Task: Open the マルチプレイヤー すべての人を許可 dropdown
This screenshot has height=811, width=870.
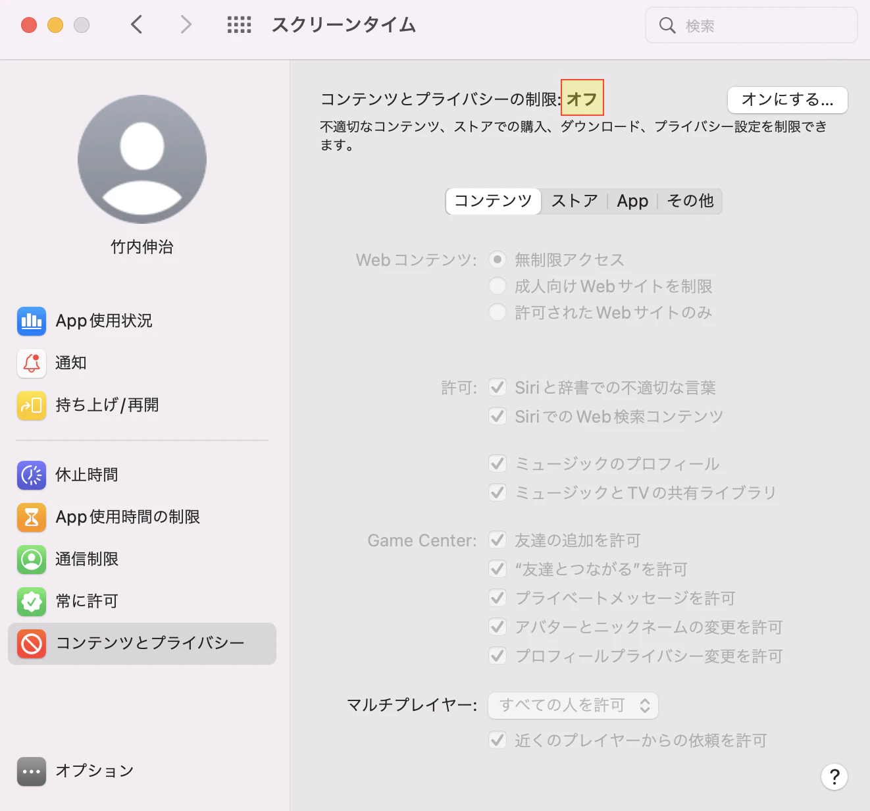Action: click(x=573, y=706)
